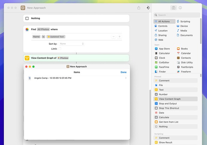
Task: Click the workflow editor scrollbar
Action: tap(150, 117)
